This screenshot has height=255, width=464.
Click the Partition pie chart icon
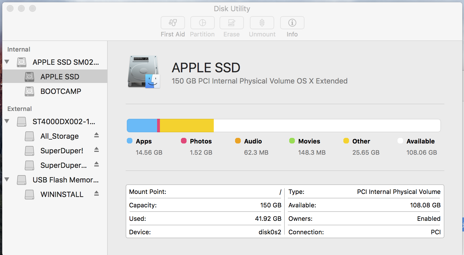point(202,23)
